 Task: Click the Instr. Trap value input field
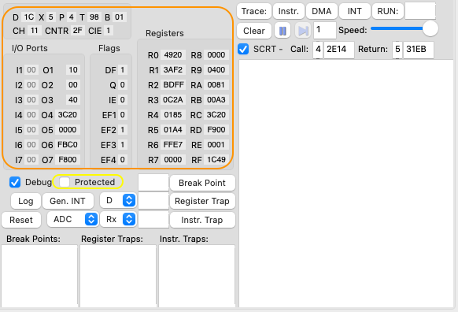pos(153,219)
